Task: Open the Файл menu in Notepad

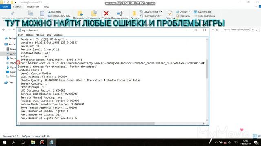Action: pos(20,35)
